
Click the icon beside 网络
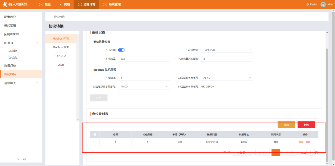point(60,4)
